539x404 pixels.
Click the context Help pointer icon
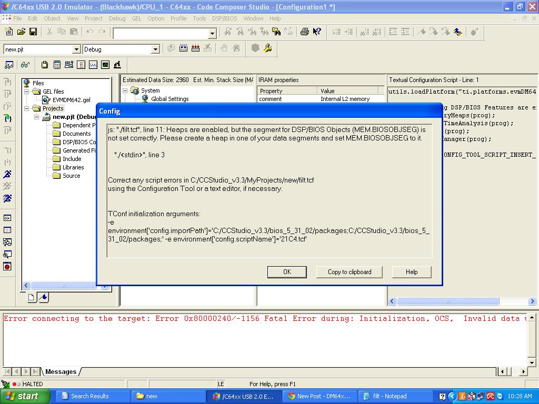(316, 32)
